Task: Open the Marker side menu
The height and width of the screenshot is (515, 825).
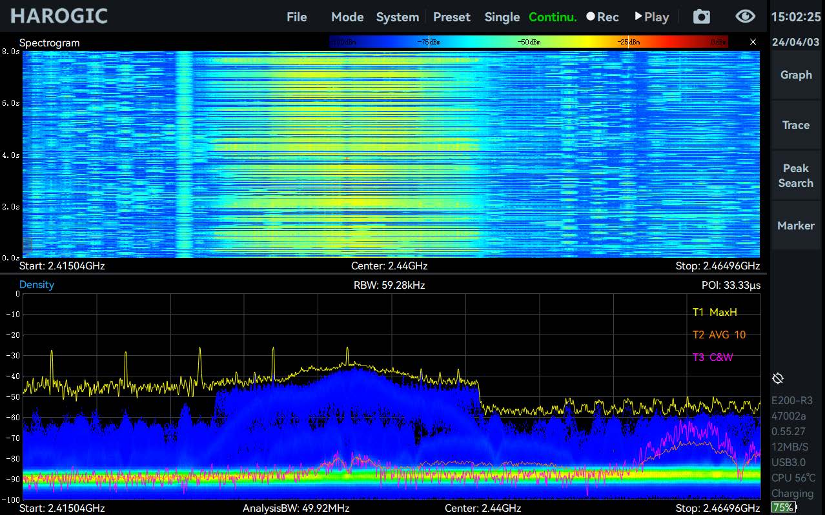Action: (796, 226)
